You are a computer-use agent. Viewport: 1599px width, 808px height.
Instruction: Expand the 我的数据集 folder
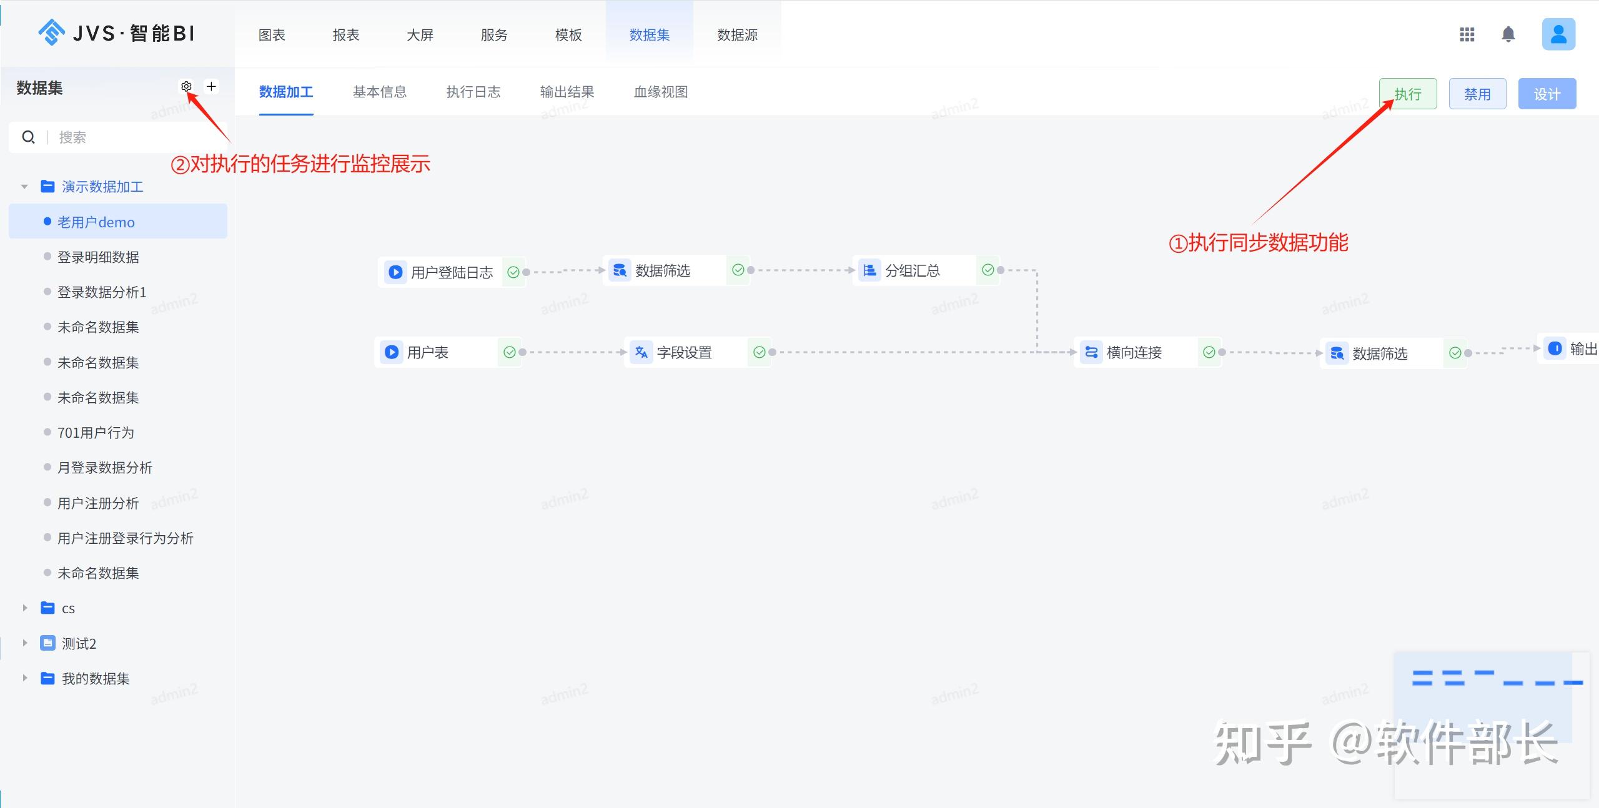(x=24, y=678)
